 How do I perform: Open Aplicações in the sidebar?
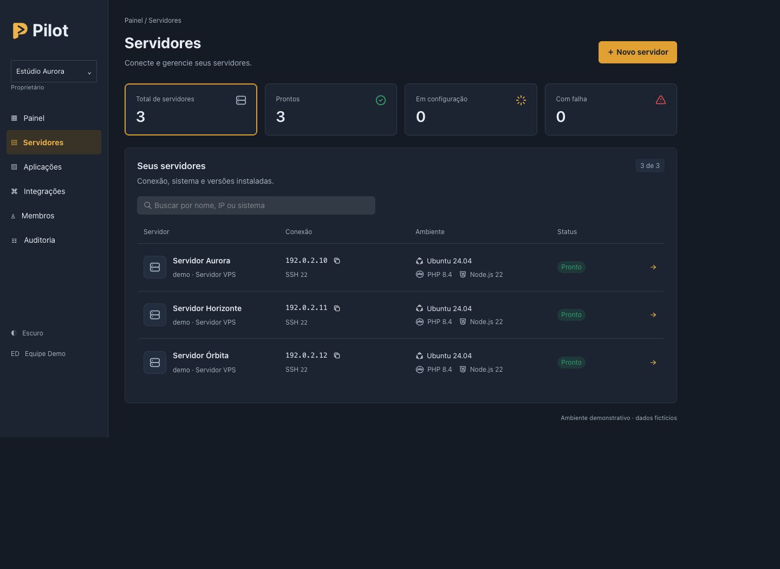coord(54,167)
